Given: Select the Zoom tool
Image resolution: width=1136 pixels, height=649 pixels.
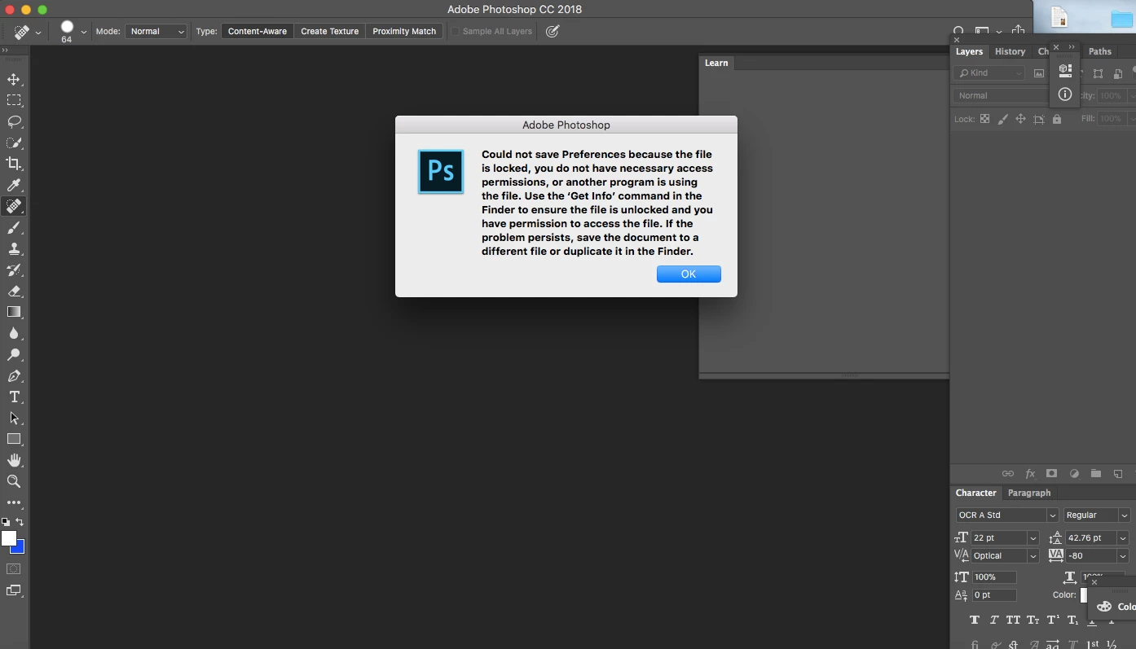Looking at the screenshot, I should [14, 482].
